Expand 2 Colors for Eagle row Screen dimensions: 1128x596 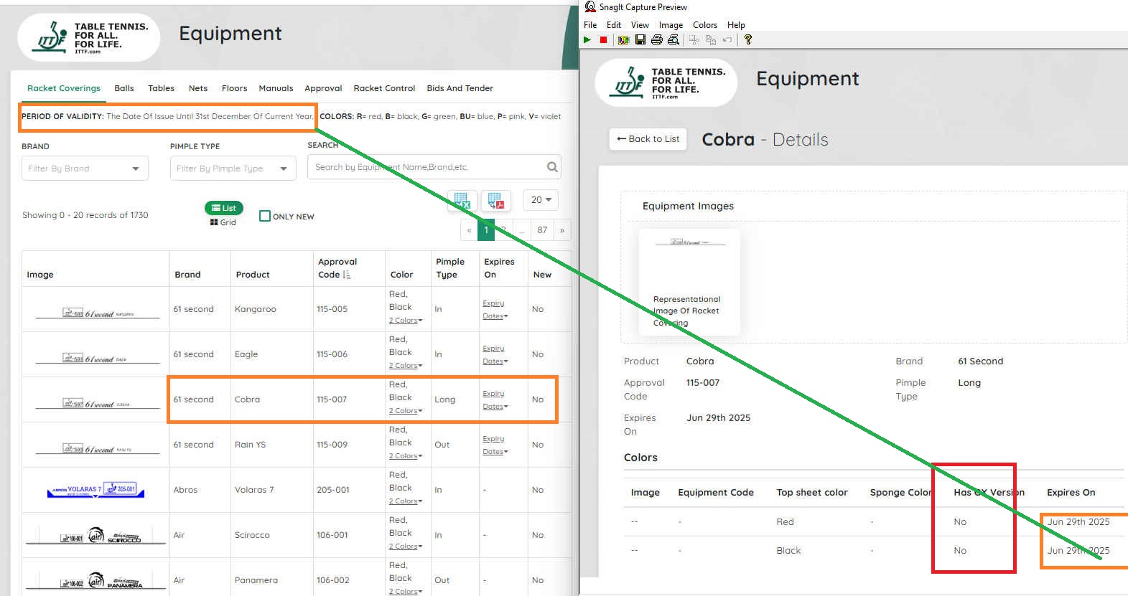[405, 366]
